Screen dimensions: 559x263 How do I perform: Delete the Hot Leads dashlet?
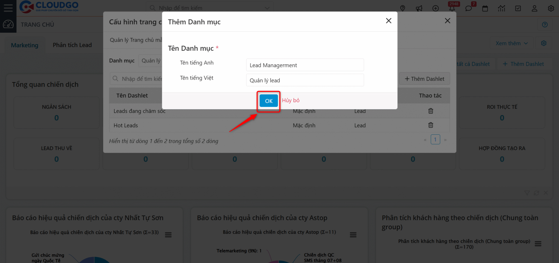pyautogui.click(x=431, y=125)
